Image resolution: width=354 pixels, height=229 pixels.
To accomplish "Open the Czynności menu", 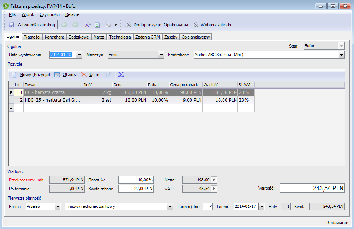I will (50, 14).
